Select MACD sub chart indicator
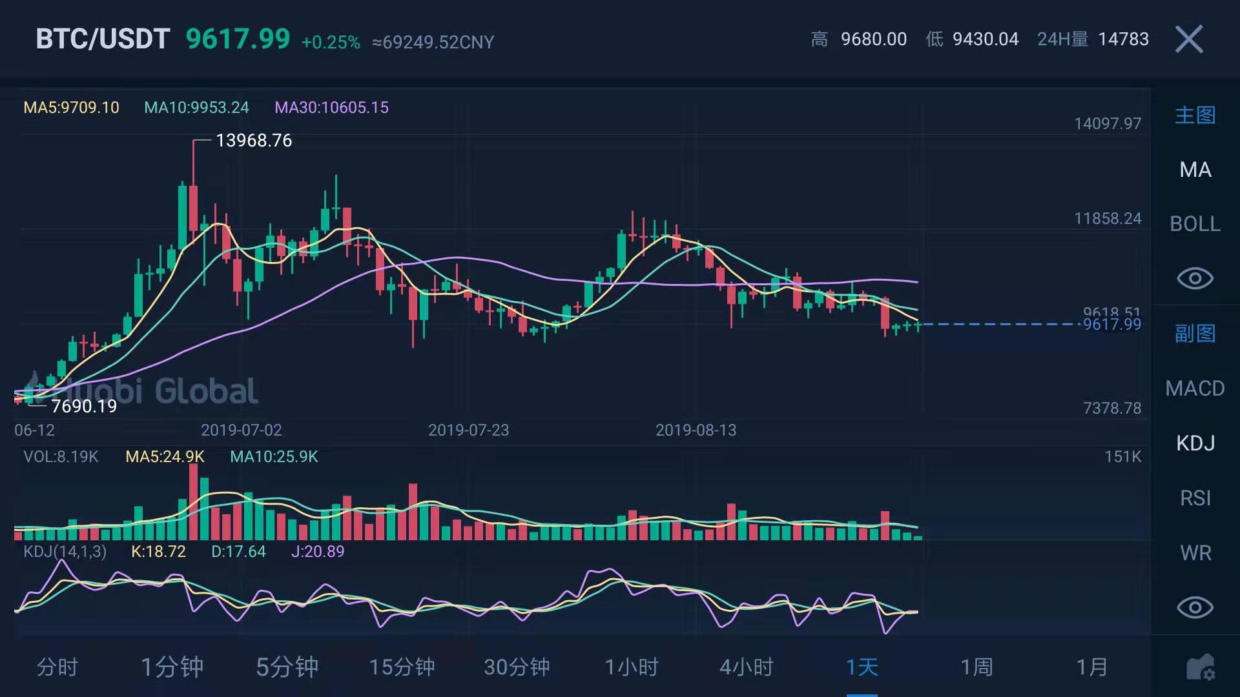This screenshot has width=1240, height=697. tap(1195, 389)
